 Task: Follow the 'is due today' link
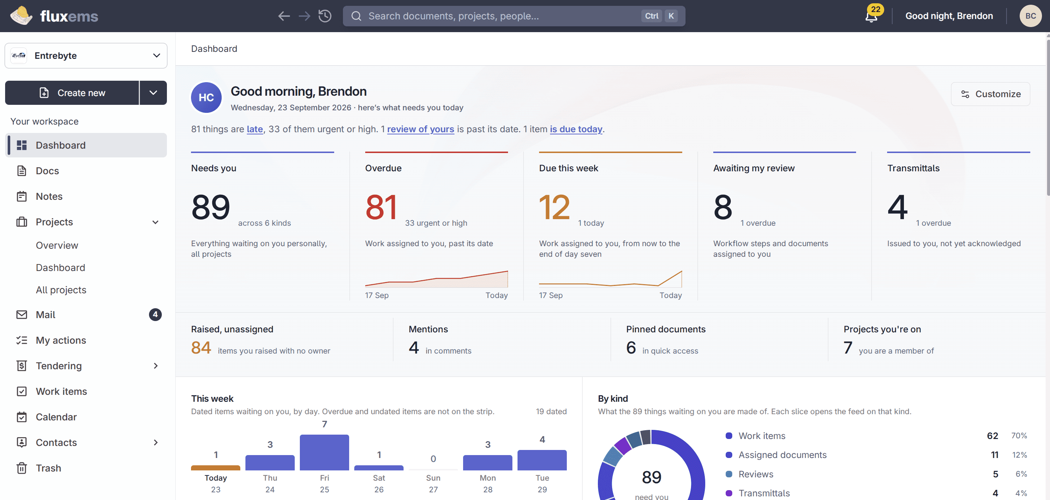(x=576, y=129)
